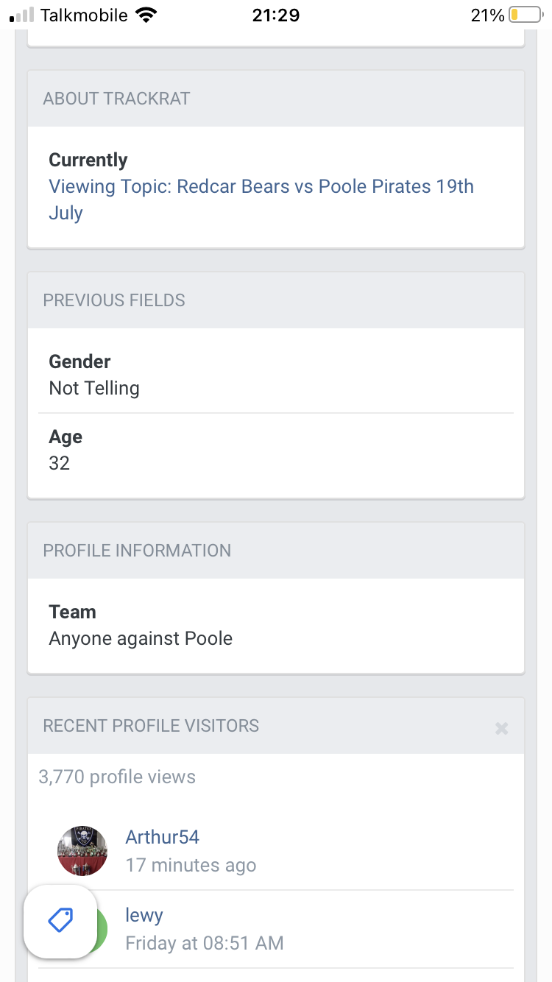Screen dimensions: 552x982
Task: Tap the Profile Information section header
Action: tap(137, 551)
